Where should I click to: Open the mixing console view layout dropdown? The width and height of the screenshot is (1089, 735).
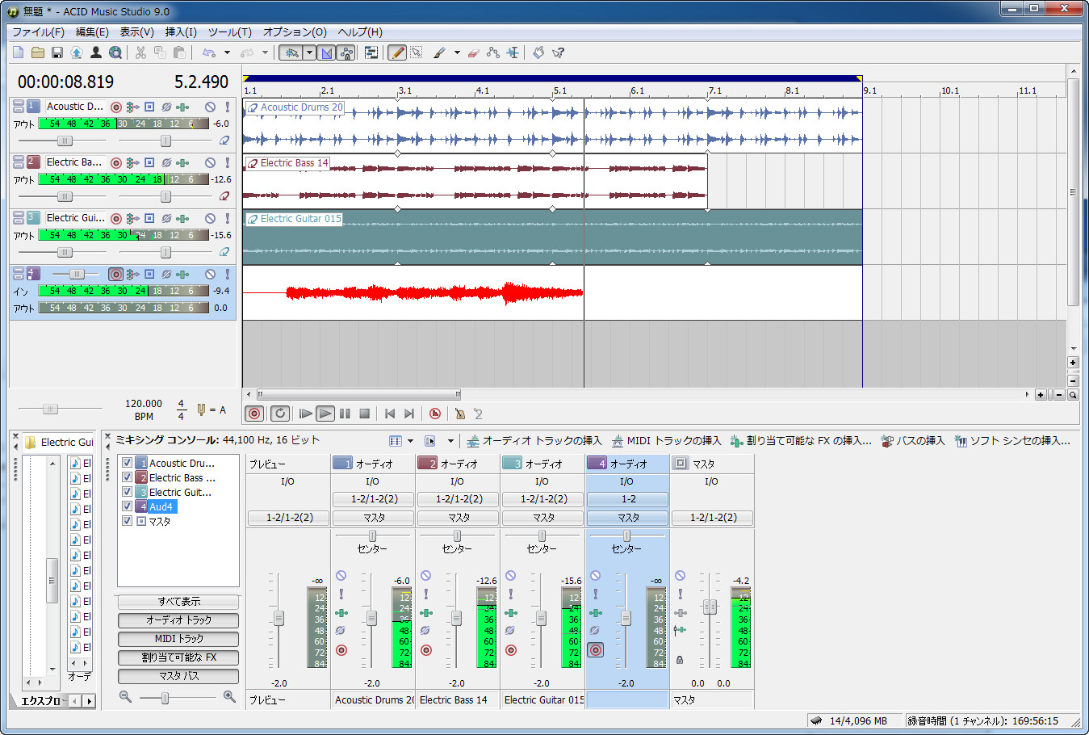point(410,441)
